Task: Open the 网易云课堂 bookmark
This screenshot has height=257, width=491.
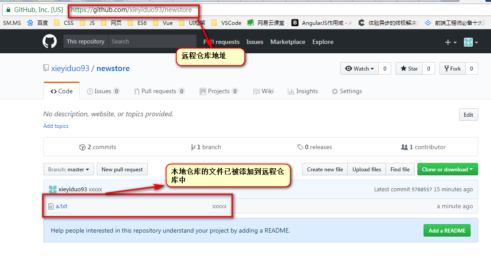Action: click(266, 23)
